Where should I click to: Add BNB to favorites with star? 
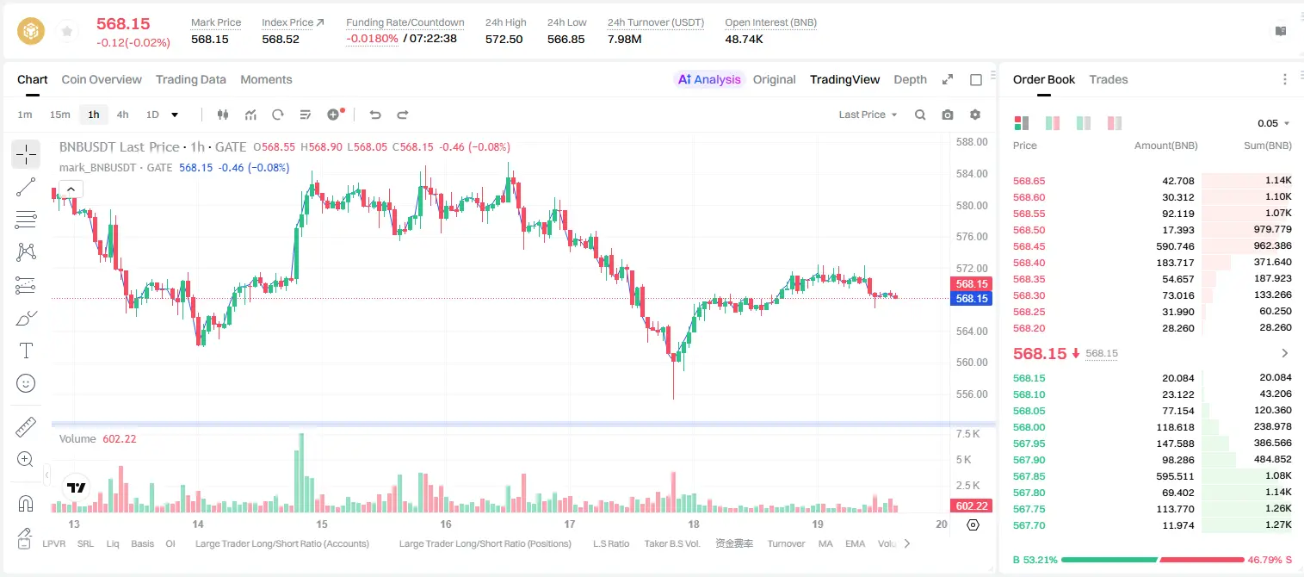65,32
